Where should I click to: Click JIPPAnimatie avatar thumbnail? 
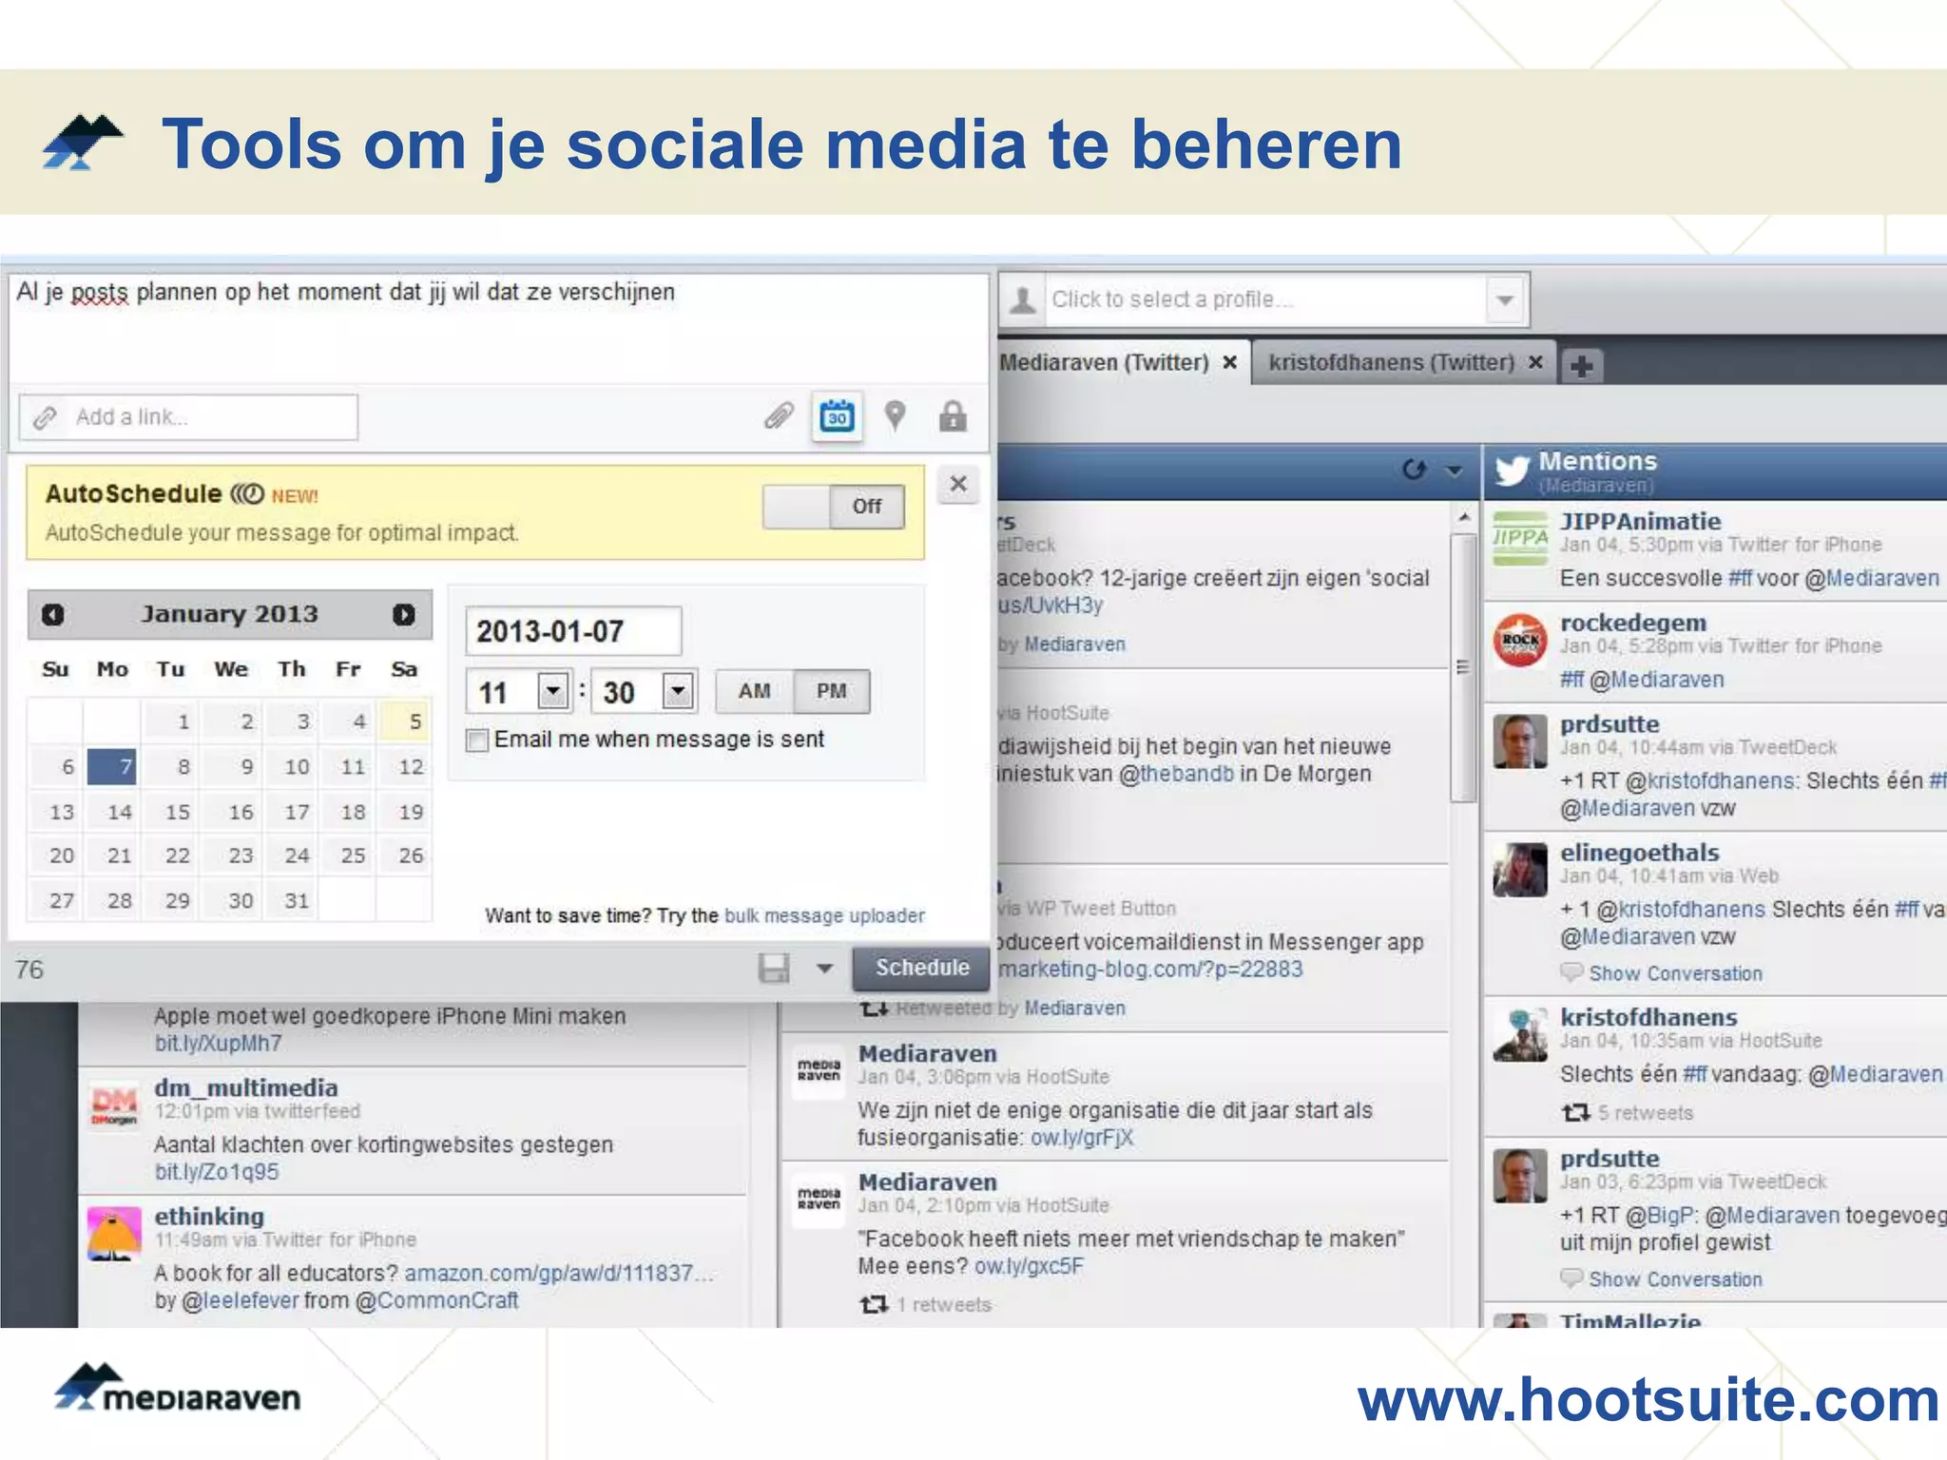coord(1519,538)
